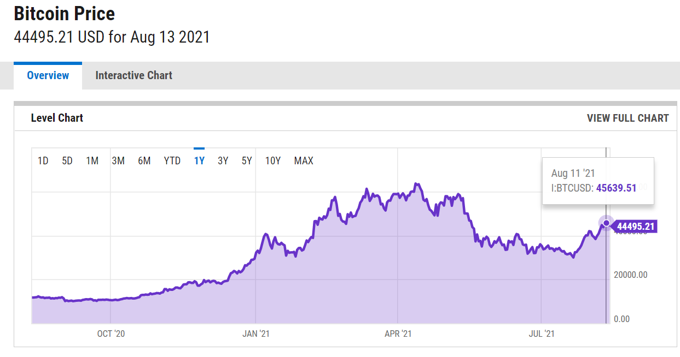Click the chart line peak near APR '21
The width and height of the screenshot is (680, 357).
coord(417,185)
